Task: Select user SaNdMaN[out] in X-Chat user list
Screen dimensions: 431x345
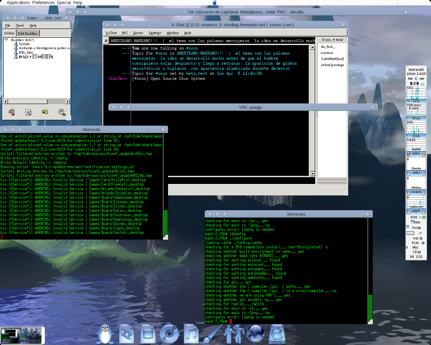Action: [332, 59]
